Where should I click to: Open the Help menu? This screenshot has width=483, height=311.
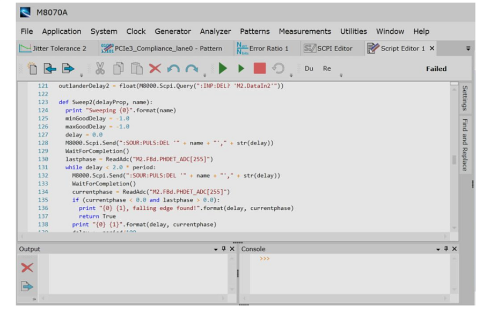pos(421,32)
